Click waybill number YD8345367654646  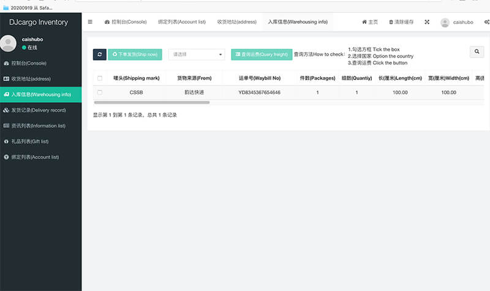tap(259, 92)
